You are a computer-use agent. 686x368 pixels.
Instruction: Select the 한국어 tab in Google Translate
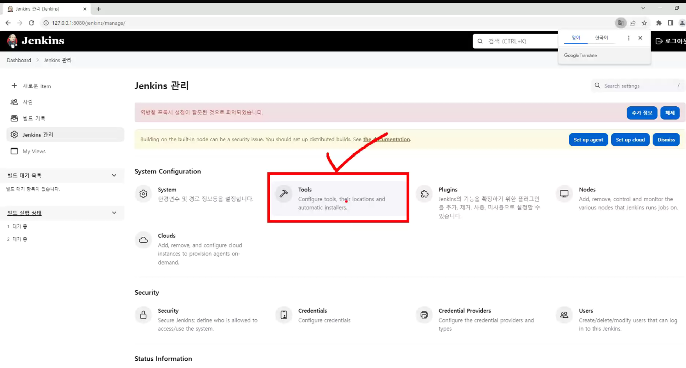click(601, 38)
